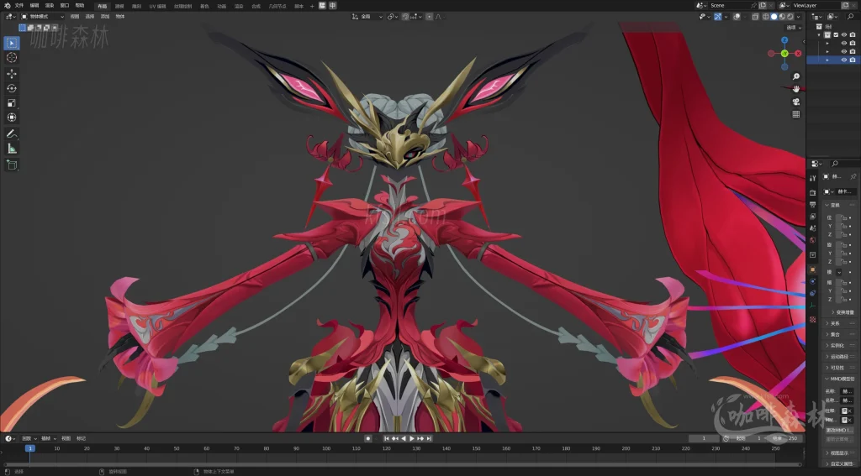The width and height of the screenshot is (861, 476).
Task: Play the animation forward
Action: click(x=412, y=438)
